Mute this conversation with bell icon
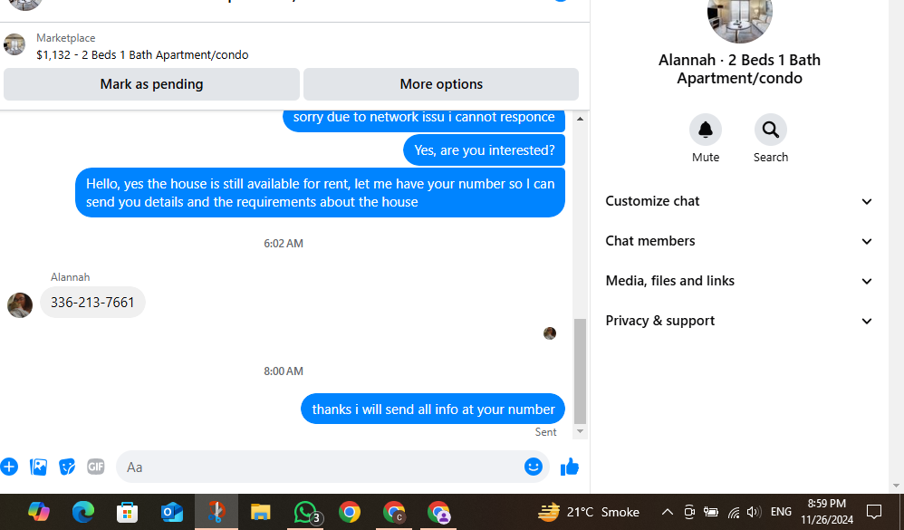This screenshot has height=530, width=904. 705,130
